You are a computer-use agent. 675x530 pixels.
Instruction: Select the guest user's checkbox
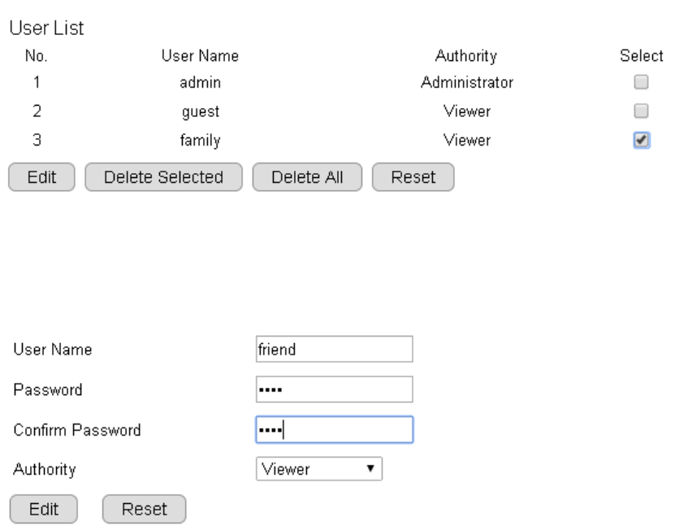pos(641,111)
